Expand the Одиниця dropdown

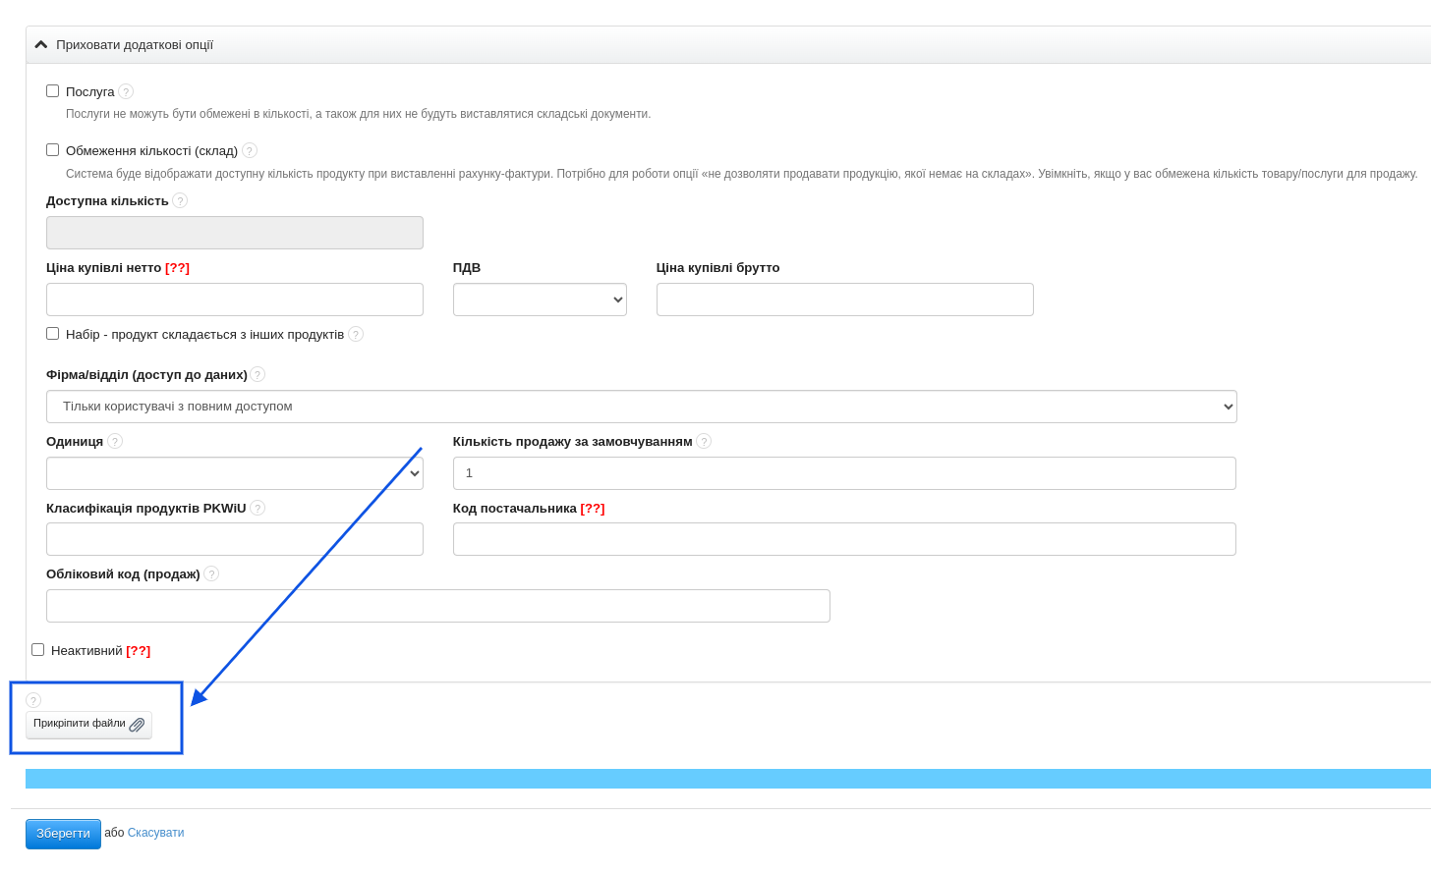[234, 473]
